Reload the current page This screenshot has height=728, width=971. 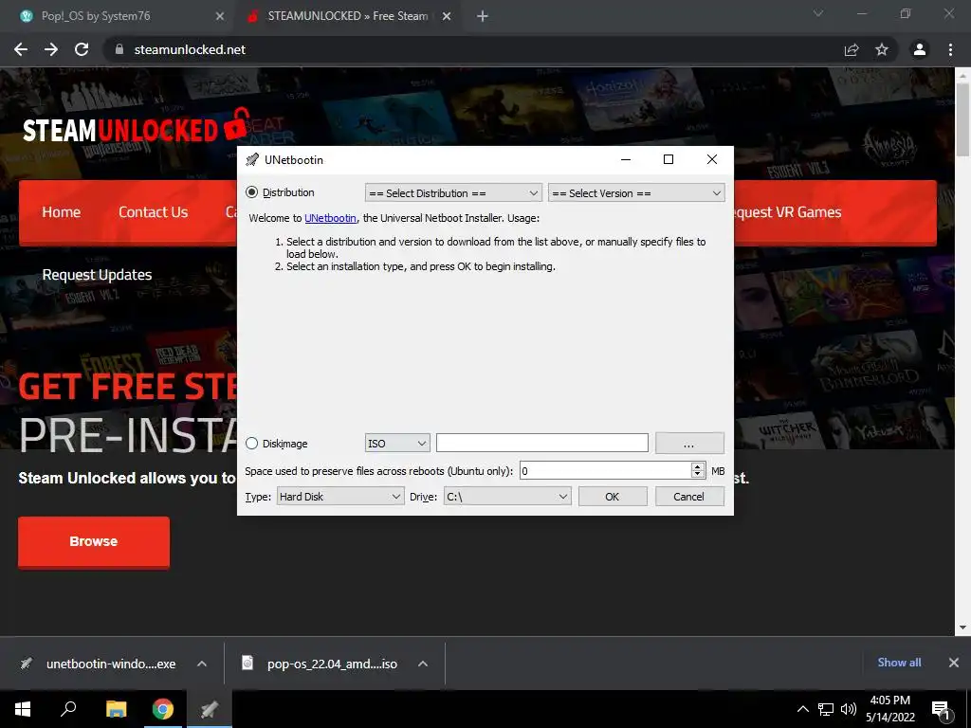(82, 49)
